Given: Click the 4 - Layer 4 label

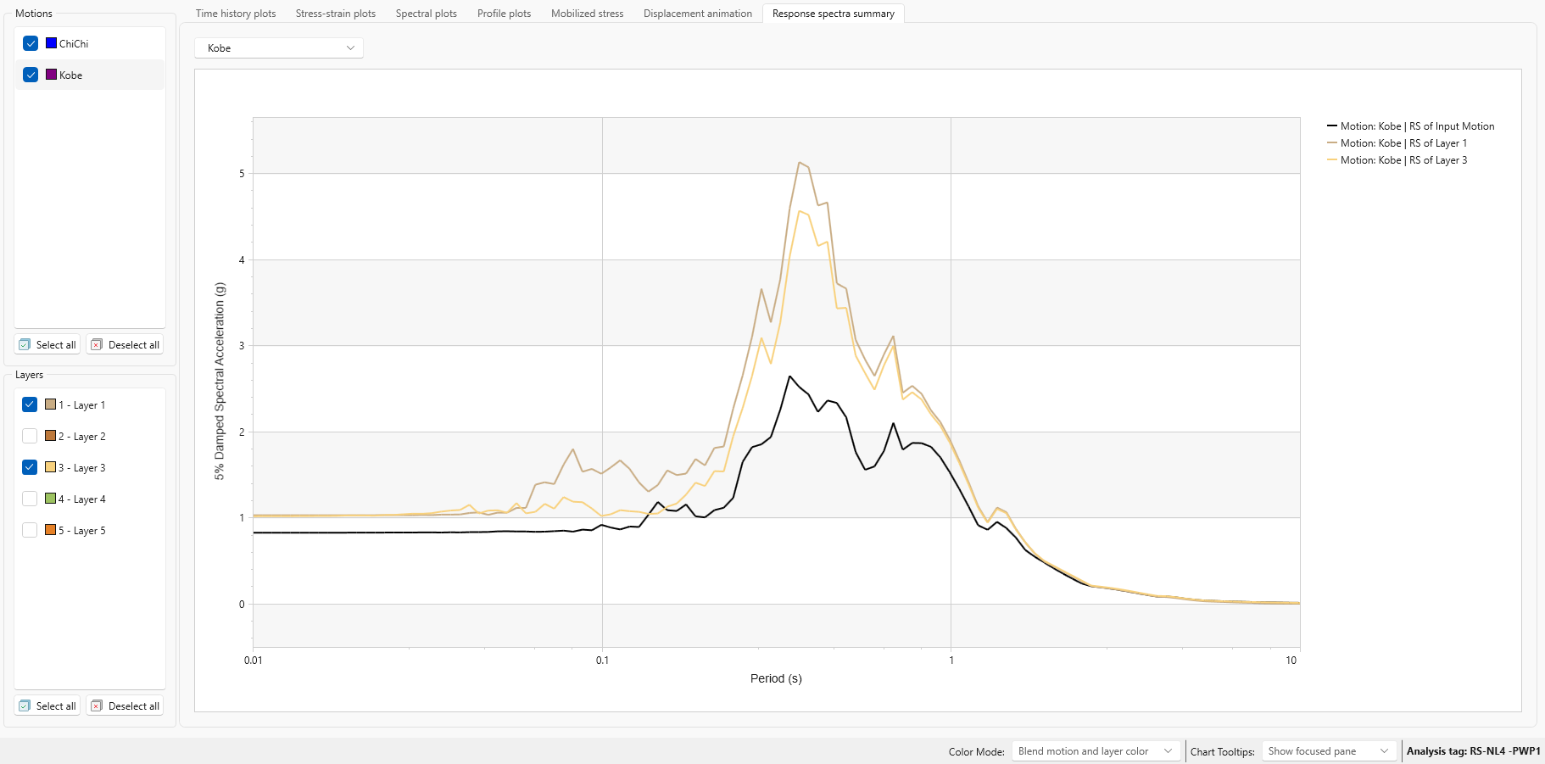Looking at the screenshot, I should 82,499.
